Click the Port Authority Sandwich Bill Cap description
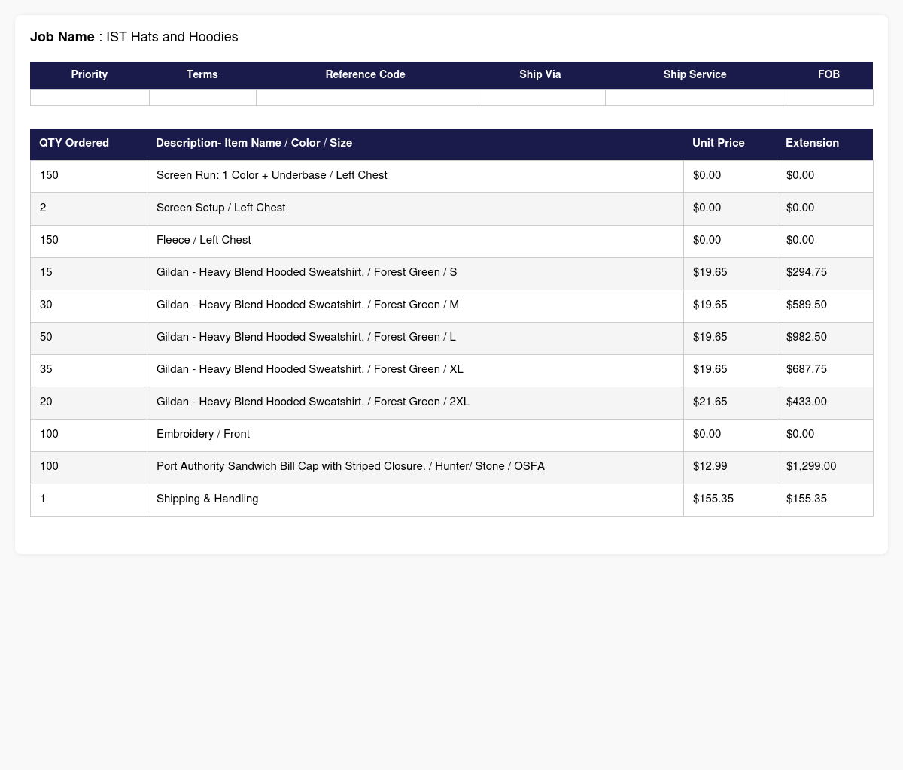The image size is (903, 770). coord(351,466)
